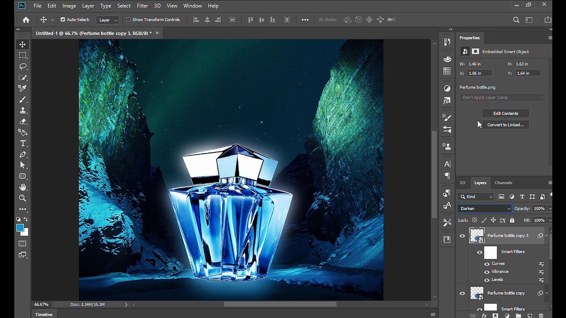Select the Brush tool

tap(23, 99)
